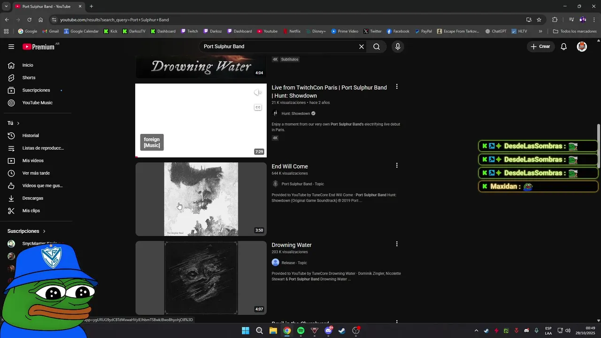Open the End Will Come video title

click(290, 166)
